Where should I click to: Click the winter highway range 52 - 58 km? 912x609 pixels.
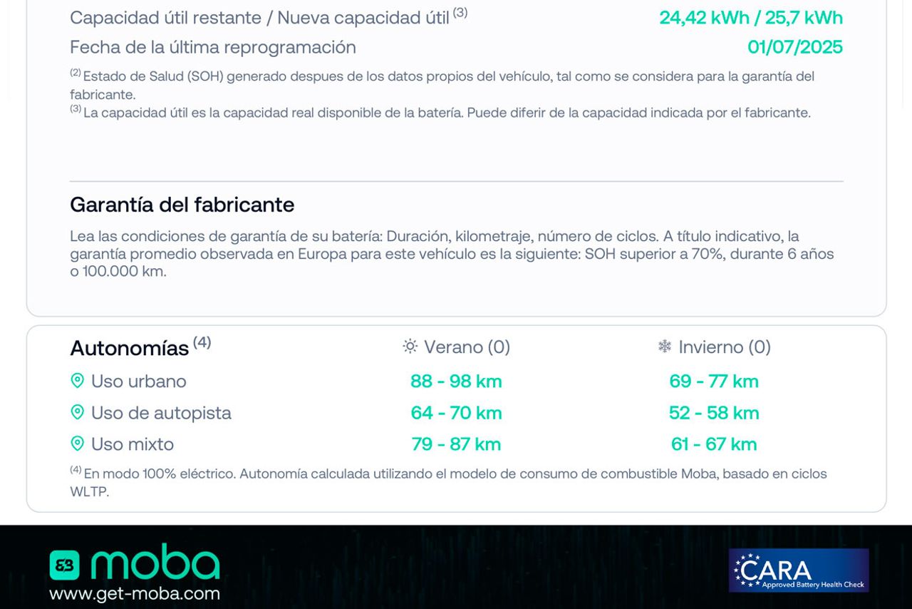(x=714, y=412)
